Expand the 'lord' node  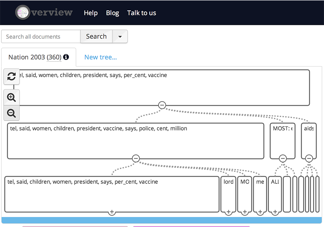228,212
